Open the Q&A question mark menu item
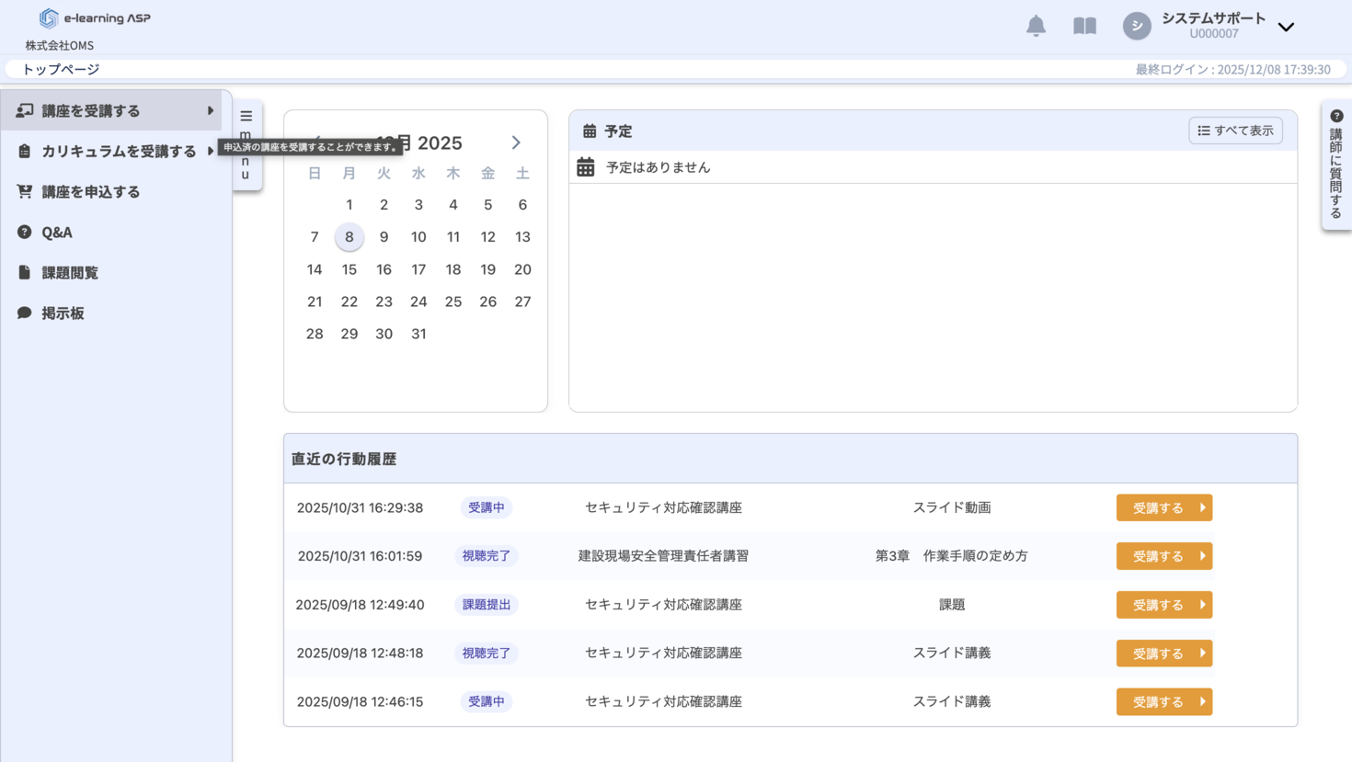 pos(57,233)
